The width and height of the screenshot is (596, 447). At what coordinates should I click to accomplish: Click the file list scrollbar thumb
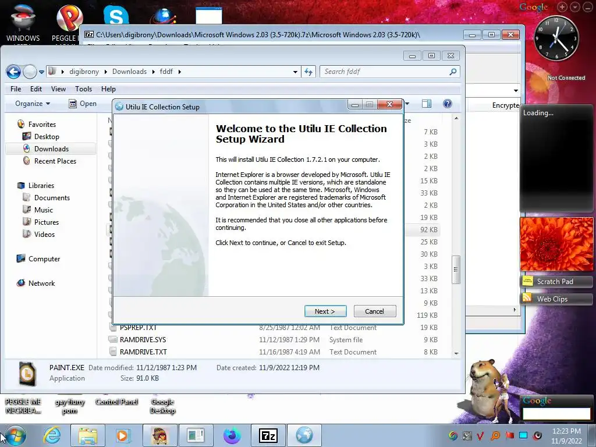coord(456,269)
